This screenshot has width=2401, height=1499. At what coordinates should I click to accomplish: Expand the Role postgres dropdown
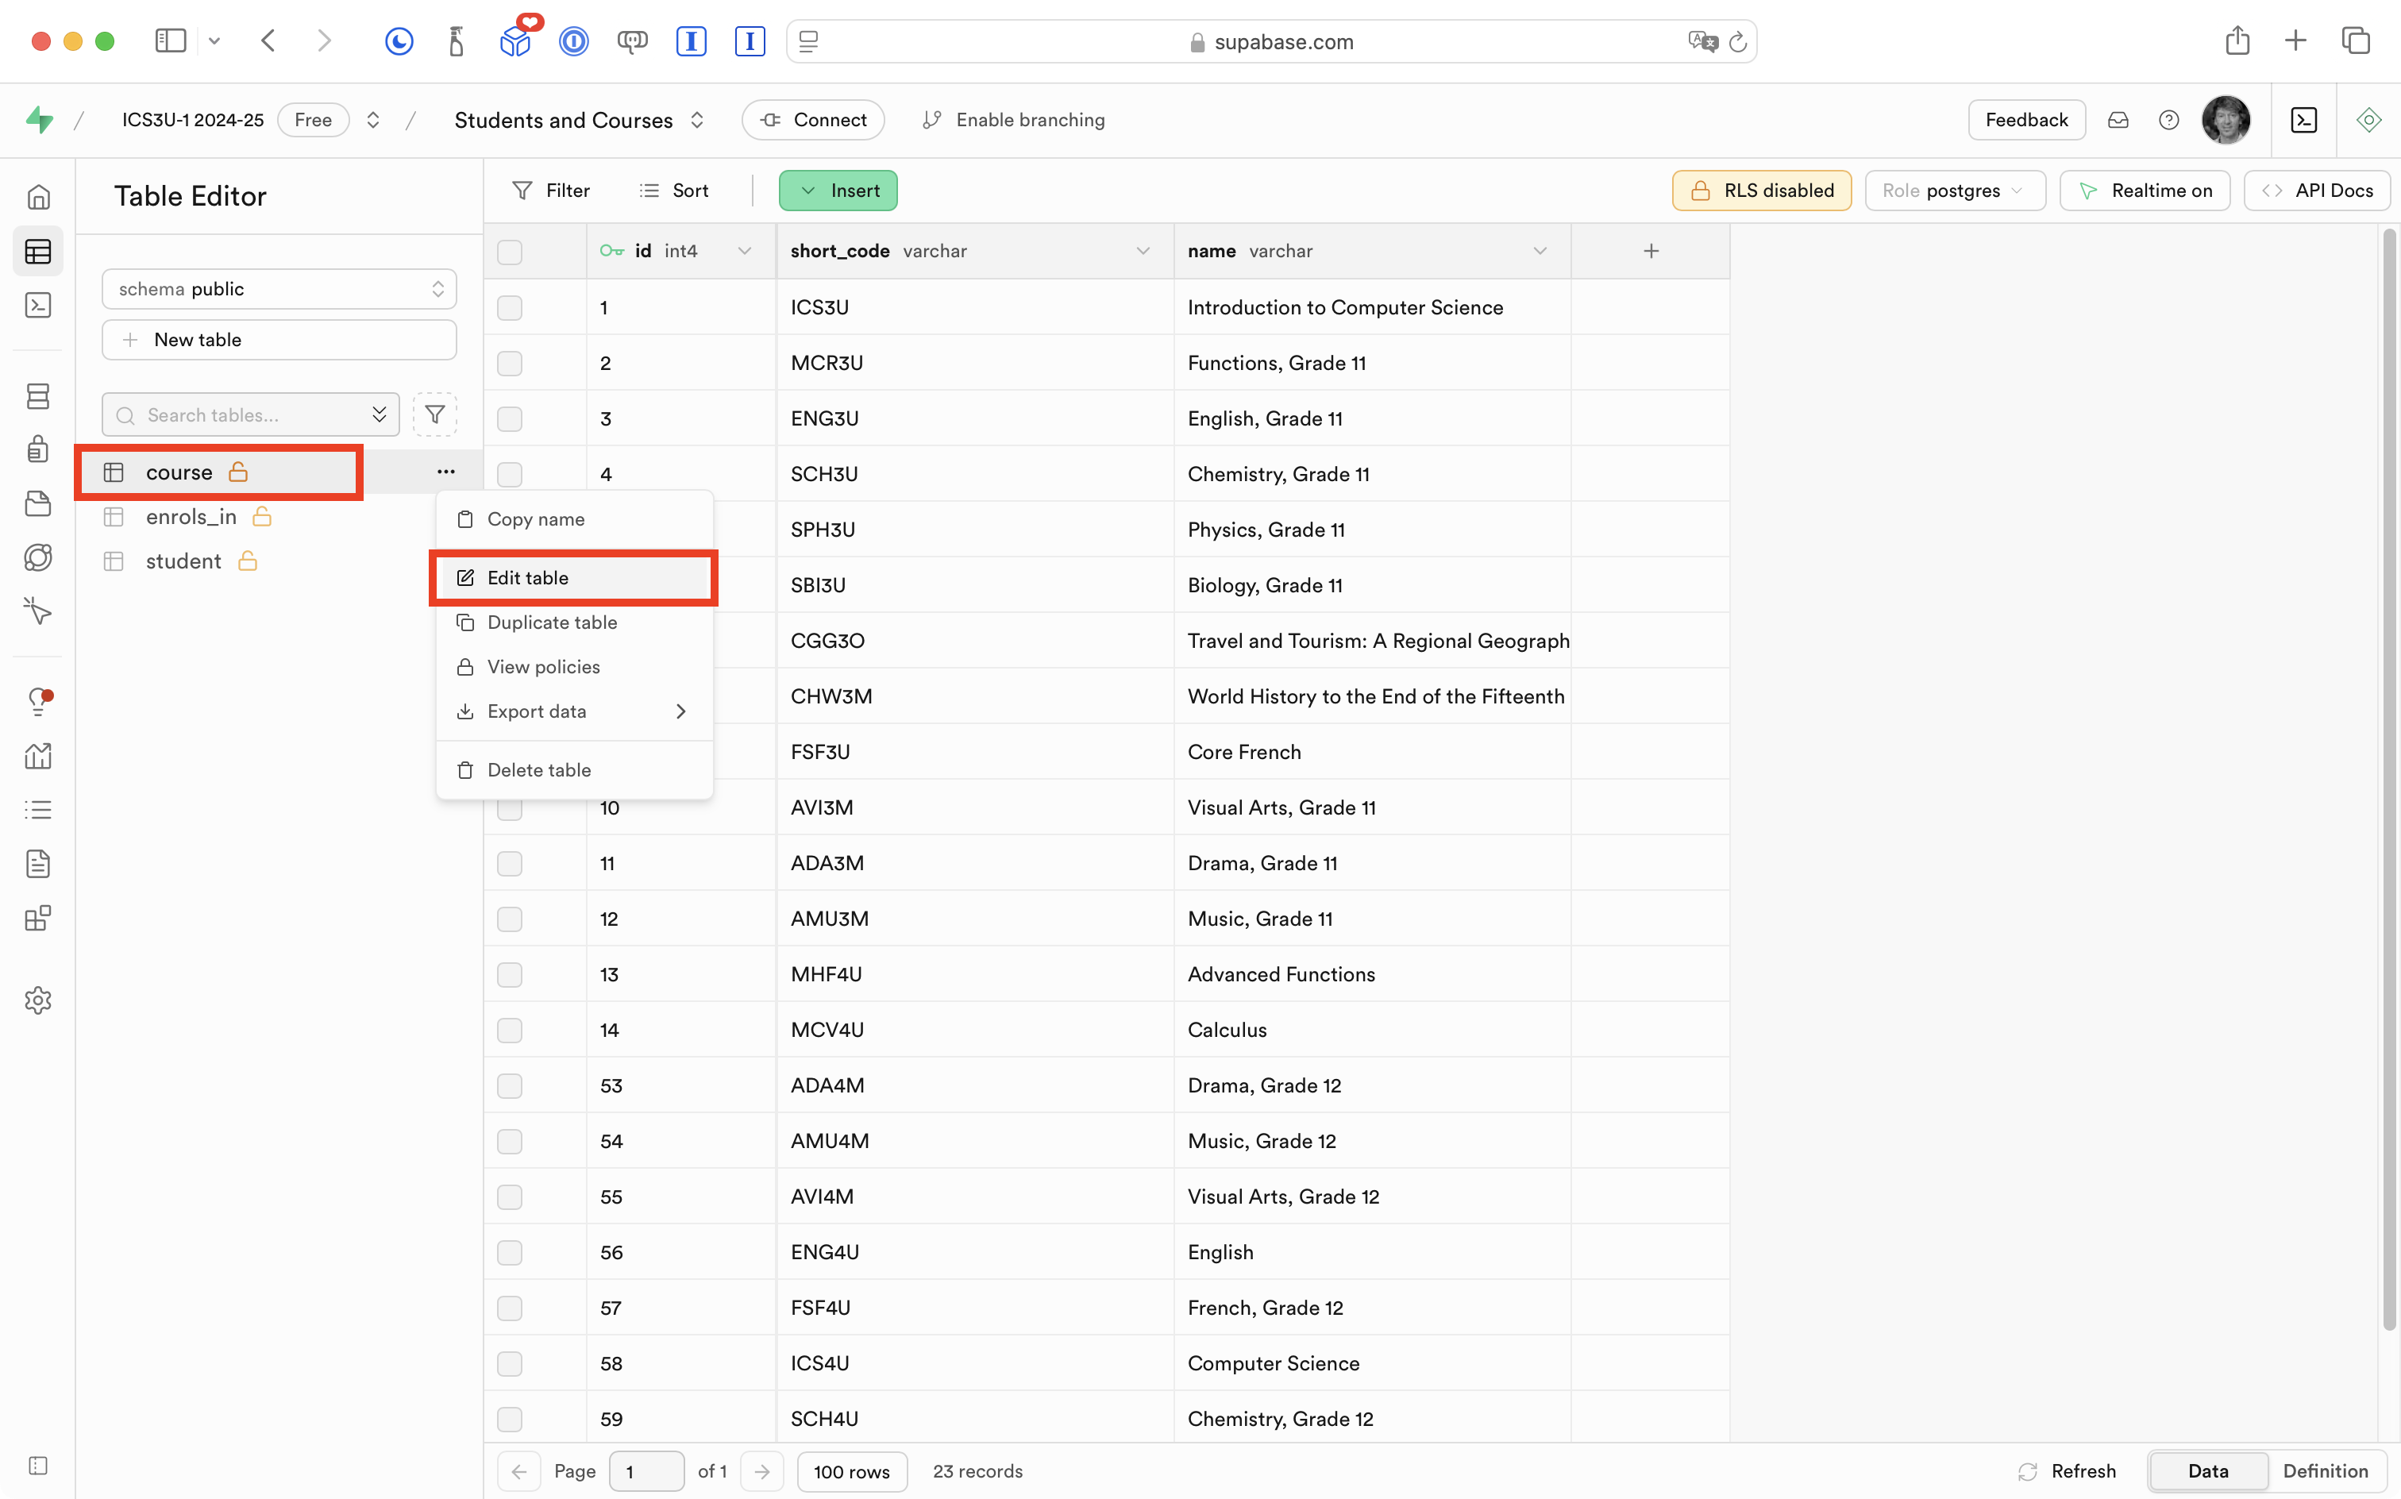(x=1954, y=191)
